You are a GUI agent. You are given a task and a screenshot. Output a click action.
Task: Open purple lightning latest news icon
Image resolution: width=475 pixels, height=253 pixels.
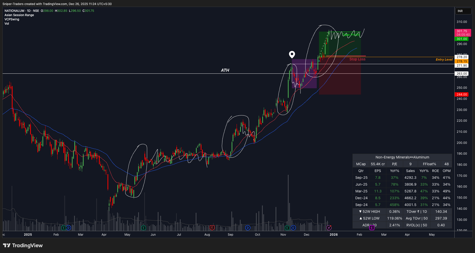329,228
